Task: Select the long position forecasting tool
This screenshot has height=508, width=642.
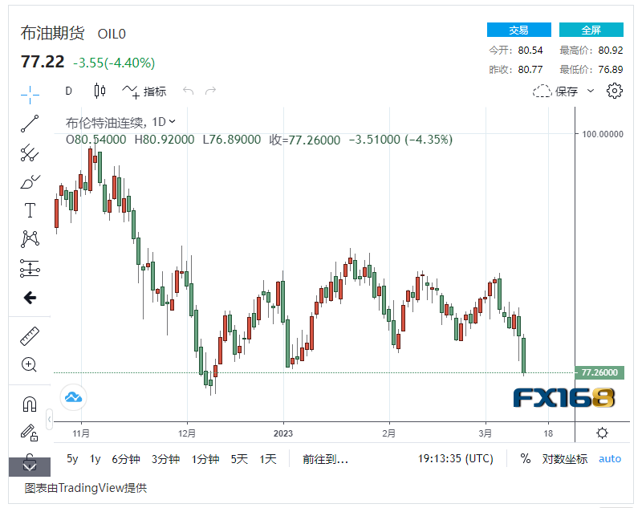Action: 30,269
